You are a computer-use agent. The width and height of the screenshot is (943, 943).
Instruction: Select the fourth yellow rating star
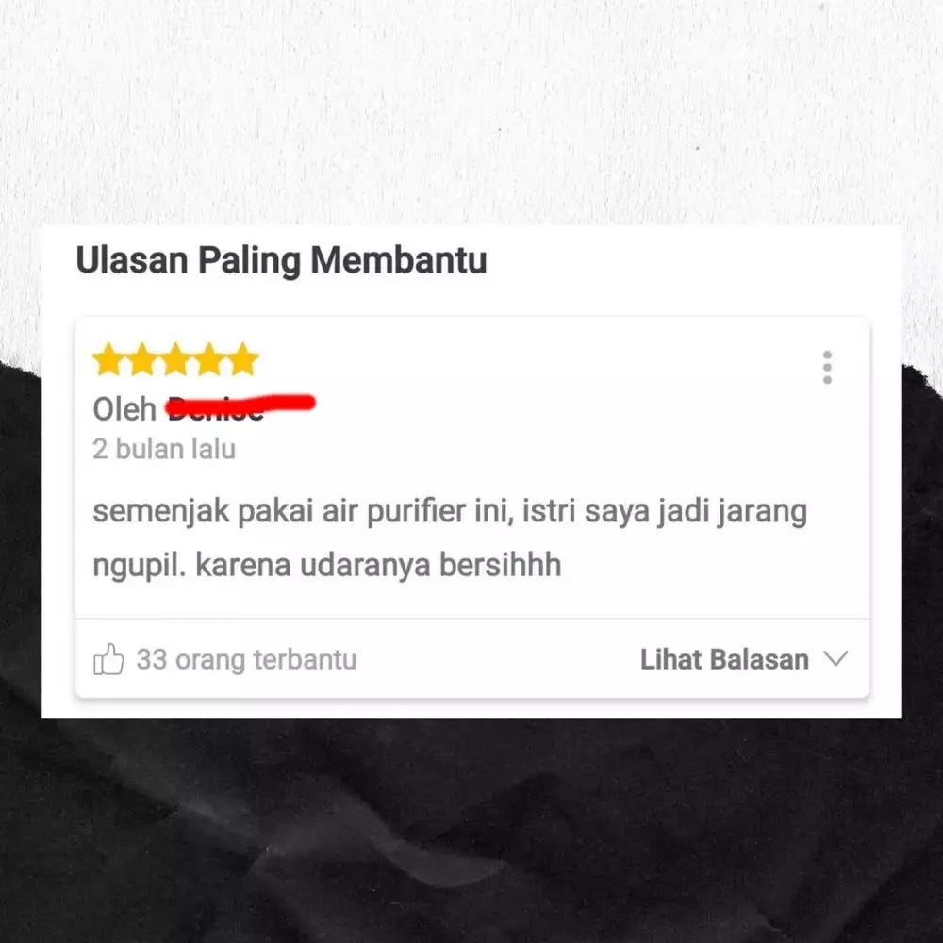(209, 359)
